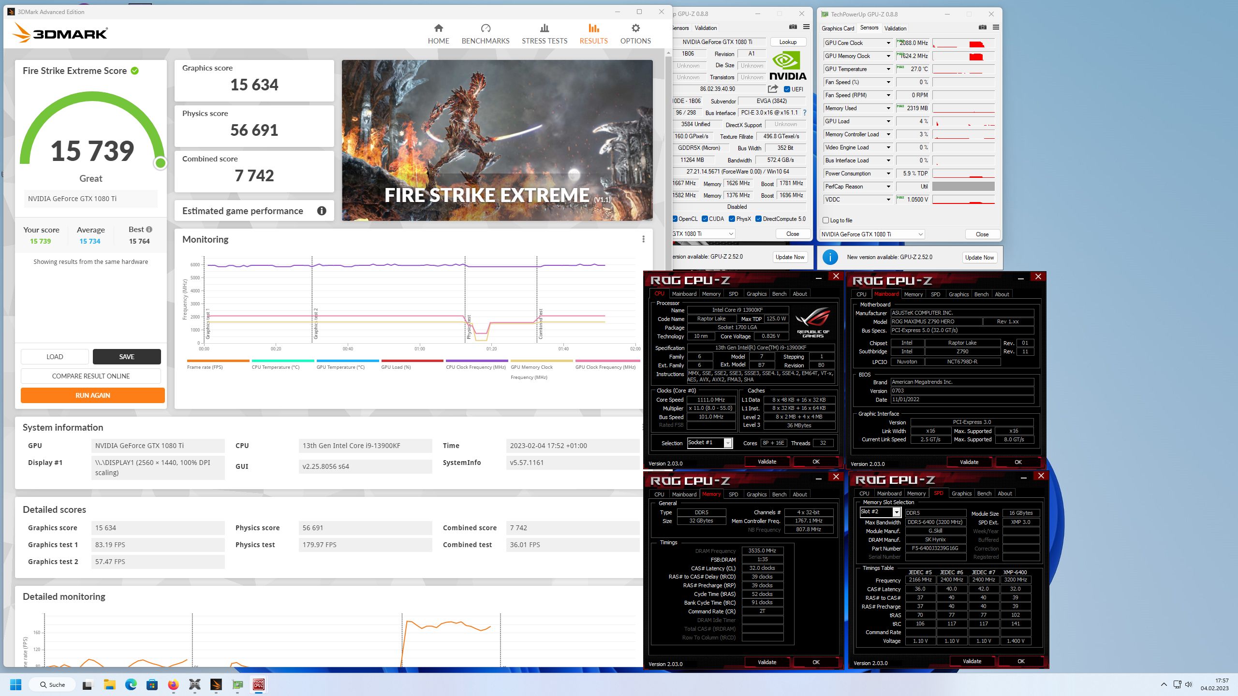Switch to GPU-Z taskbar icon

[x=237, y=684]
